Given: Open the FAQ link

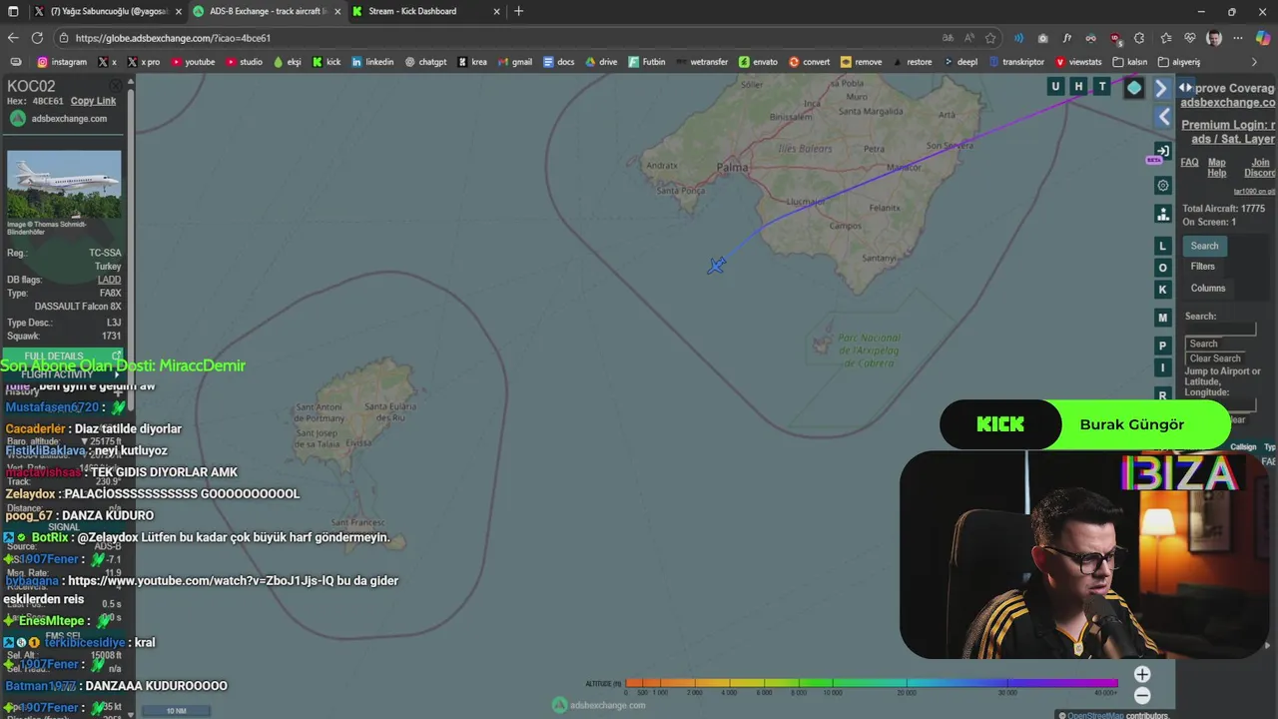Looking at the screenshot, I should [x=1189, y=163].
